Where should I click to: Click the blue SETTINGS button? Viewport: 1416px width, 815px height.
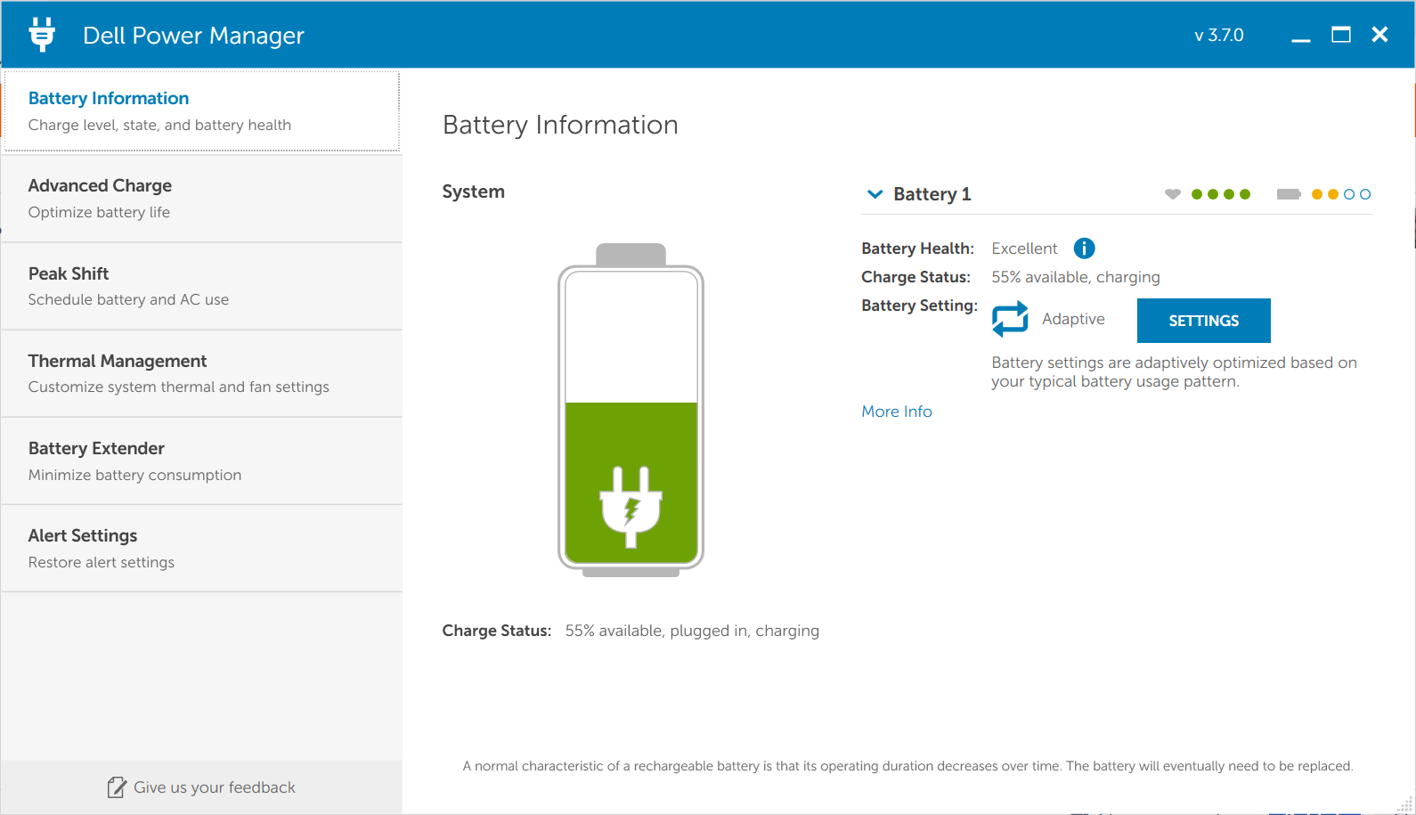[x=1204, y=321]
